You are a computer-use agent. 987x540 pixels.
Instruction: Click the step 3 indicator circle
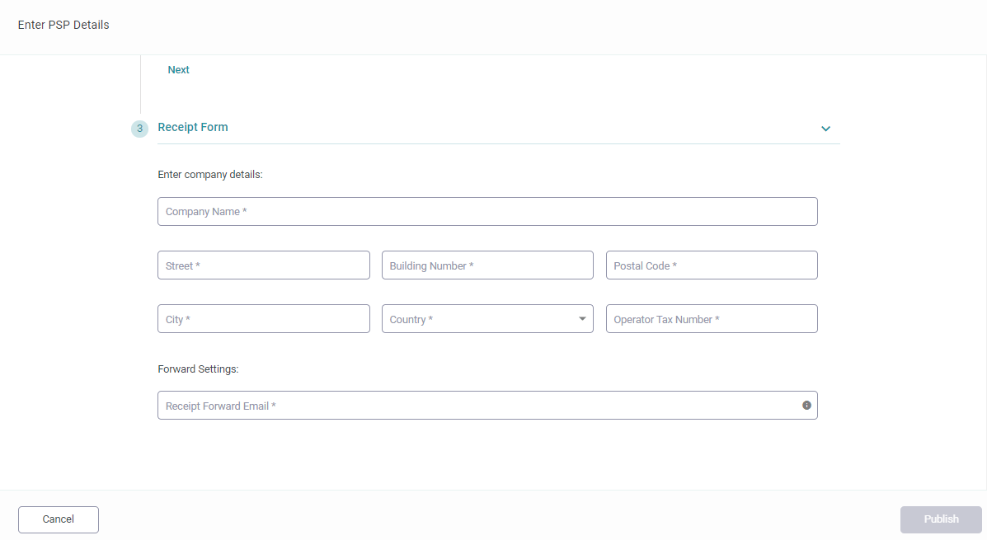(139, 129)
